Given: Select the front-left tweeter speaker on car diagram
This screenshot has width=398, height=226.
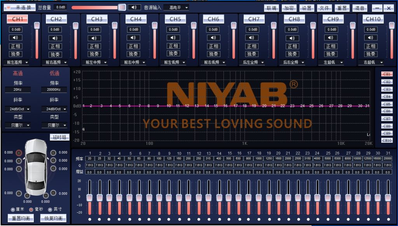Looking at the screenshot, I should [19, 153].
